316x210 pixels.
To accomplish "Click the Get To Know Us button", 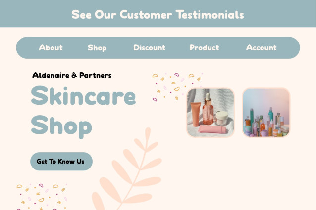I will click(61, 161).
